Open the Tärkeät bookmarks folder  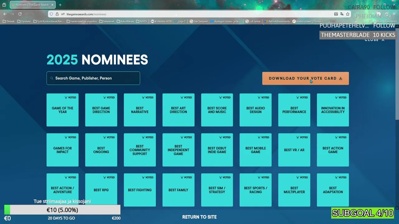click(9, 21)
